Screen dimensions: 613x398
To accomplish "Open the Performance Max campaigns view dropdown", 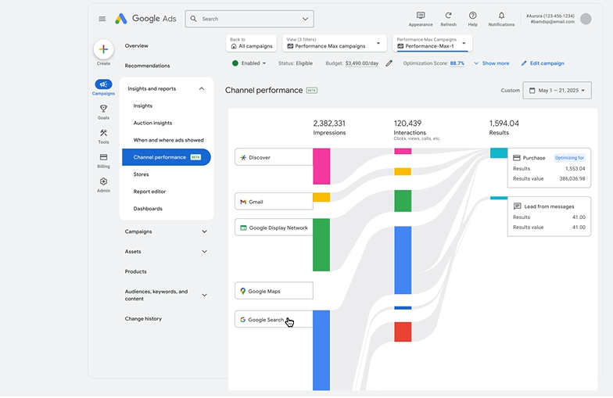I will click(378, 43).
